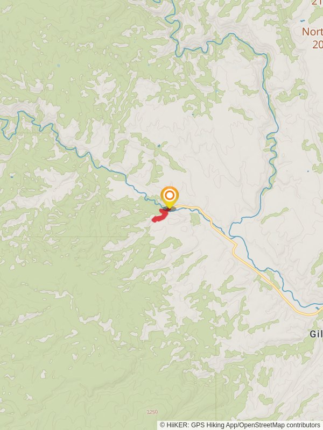The image size is (323, 430).
Task: Click the pointed tip of the location pin
Action: point(170,209)
